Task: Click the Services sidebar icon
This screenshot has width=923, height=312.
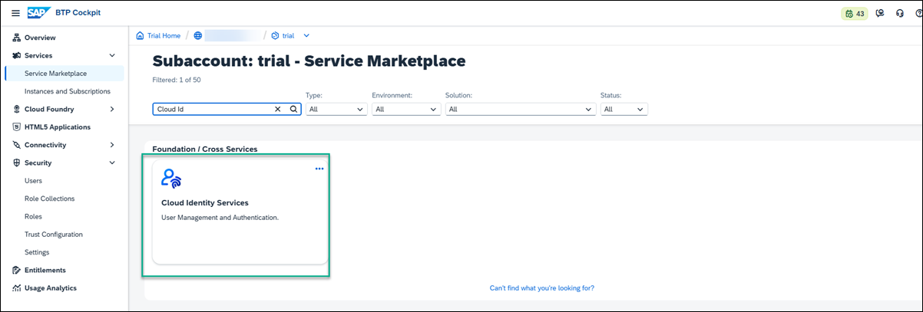Action: [17, 55]
